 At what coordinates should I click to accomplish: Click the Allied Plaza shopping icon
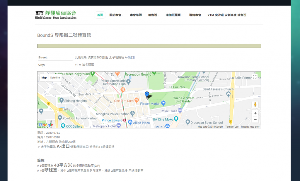coord(130,122)
